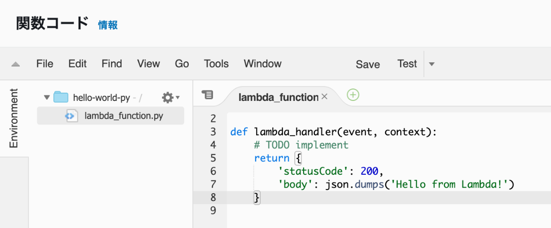Open the Edit menu
This screenshot has width=551, height=228.
[x=78, y=64]
